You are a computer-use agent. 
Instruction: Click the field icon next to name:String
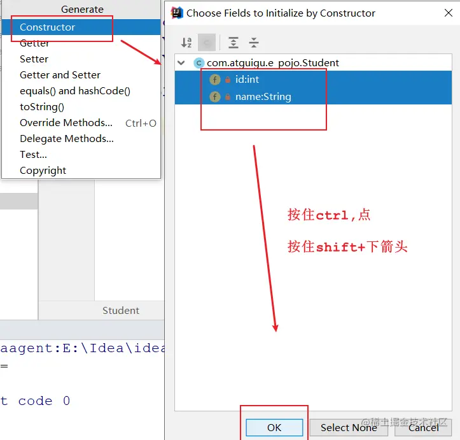pos(215,97)
